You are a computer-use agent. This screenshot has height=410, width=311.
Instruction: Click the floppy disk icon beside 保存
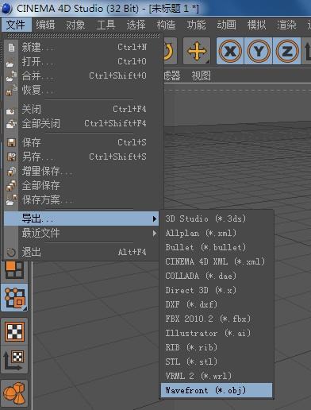tap(11, 143)
